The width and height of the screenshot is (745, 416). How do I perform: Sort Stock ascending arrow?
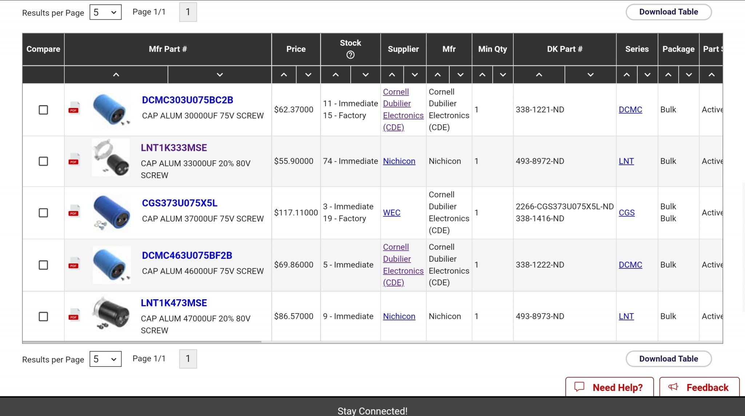(x=335, y=75)
